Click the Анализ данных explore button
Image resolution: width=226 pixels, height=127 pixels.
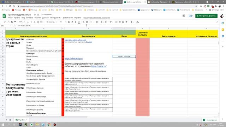pyautogui.click(x=210, y=120)
